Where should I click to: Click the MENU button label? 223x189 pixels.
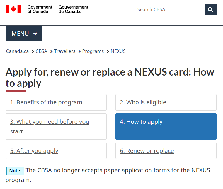pyautogui.click(x=20, y=34)
